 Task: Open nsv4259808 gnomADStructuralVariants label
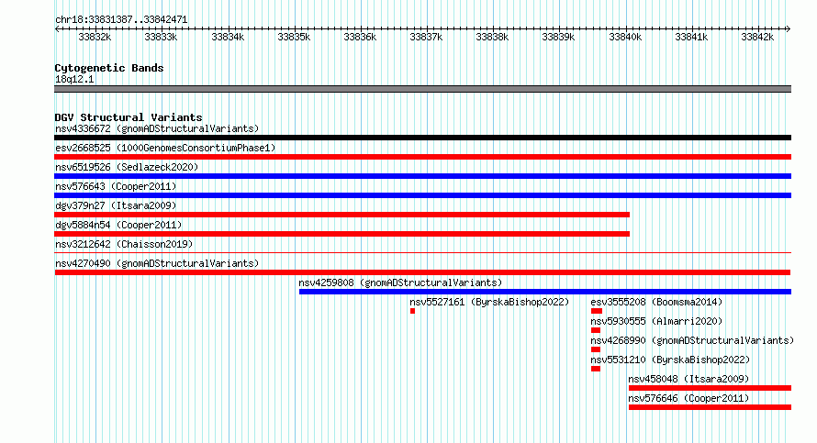[x=400, y=282]
